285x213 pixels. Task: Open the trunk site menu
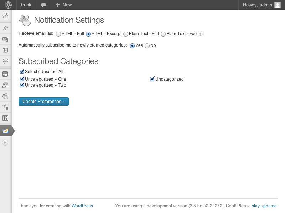[x=26, y=5]
